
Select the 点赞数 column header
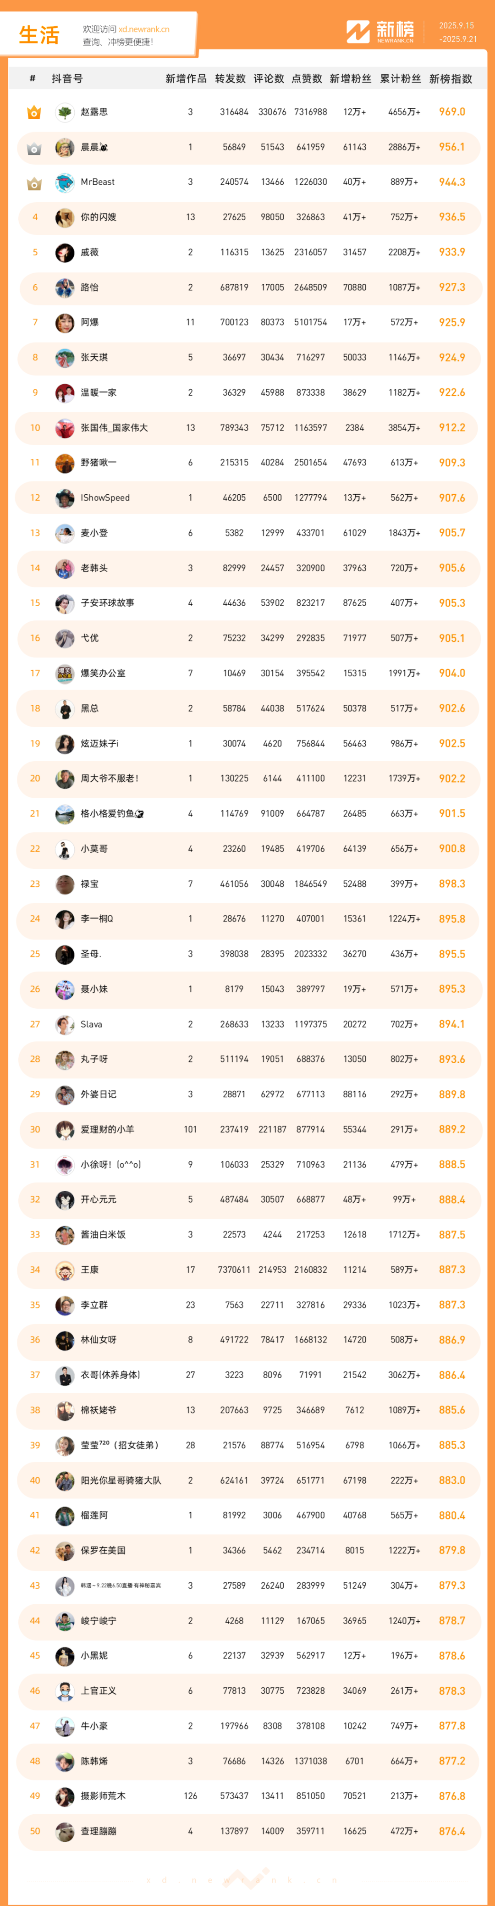tap(306, 78)
